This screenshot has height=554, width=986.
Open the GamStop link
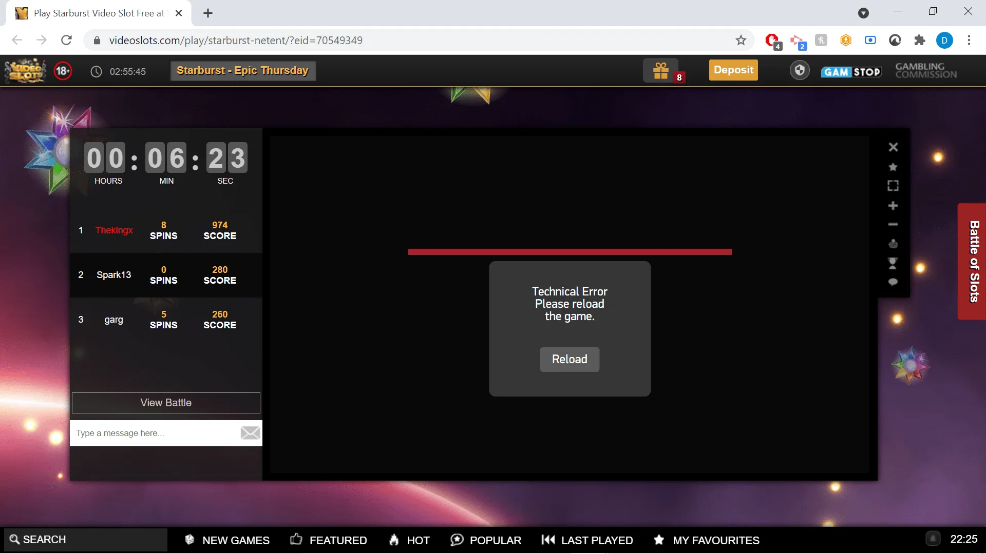(851, 72)
